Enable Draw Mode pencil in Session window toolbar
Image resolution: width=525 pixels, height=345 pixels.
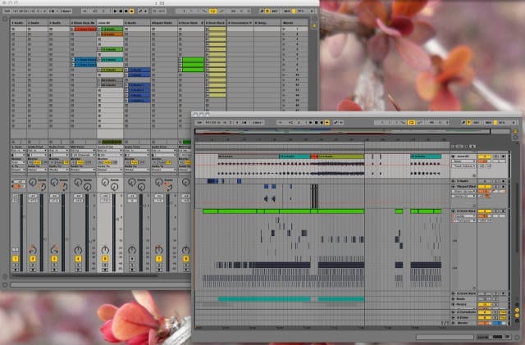[262, 11]
